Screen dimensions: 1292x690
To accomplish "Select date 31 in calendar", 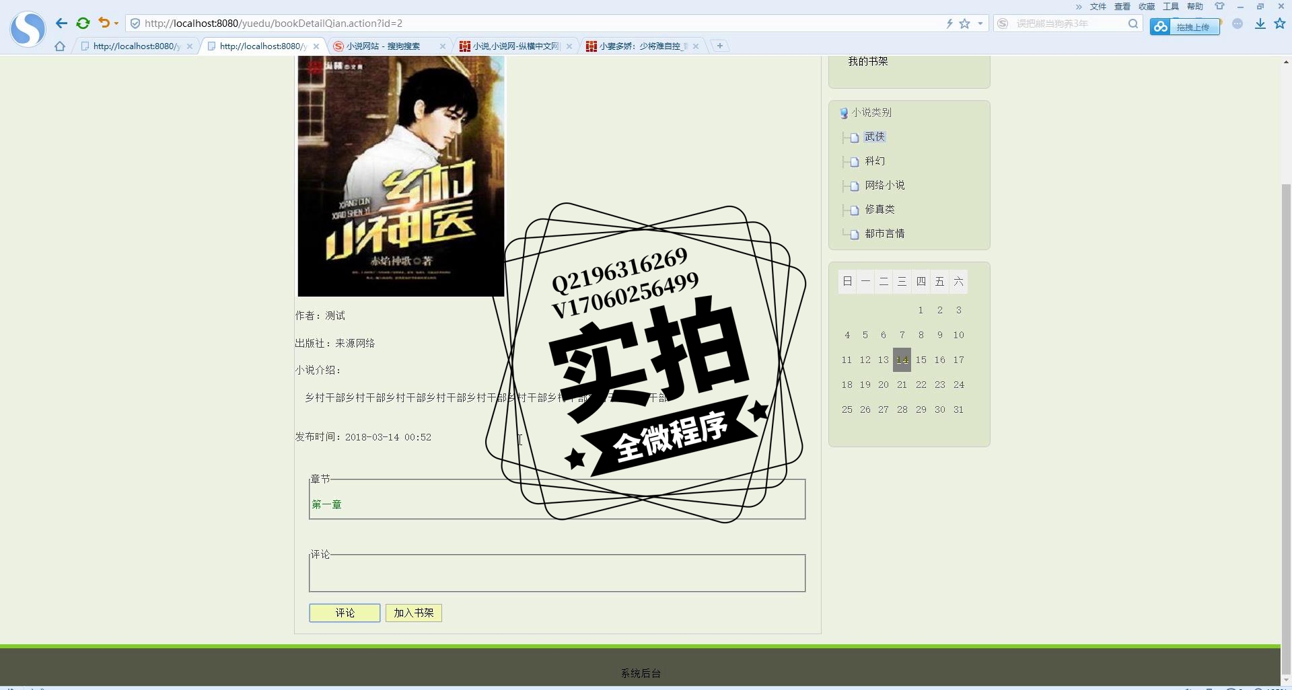I will [958, 410].
